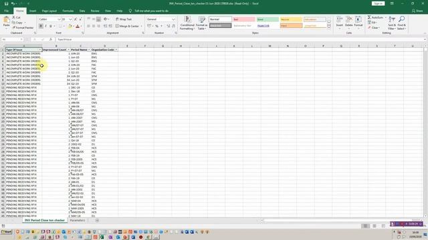The image size is (428, 240).
Task: Toggle Underline formatting
Action: (x=51, y=26)
